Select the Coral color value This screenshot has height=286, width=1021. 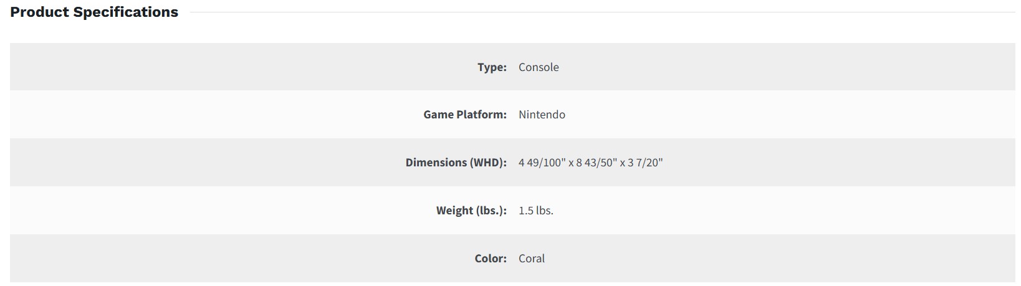point(531,259)
